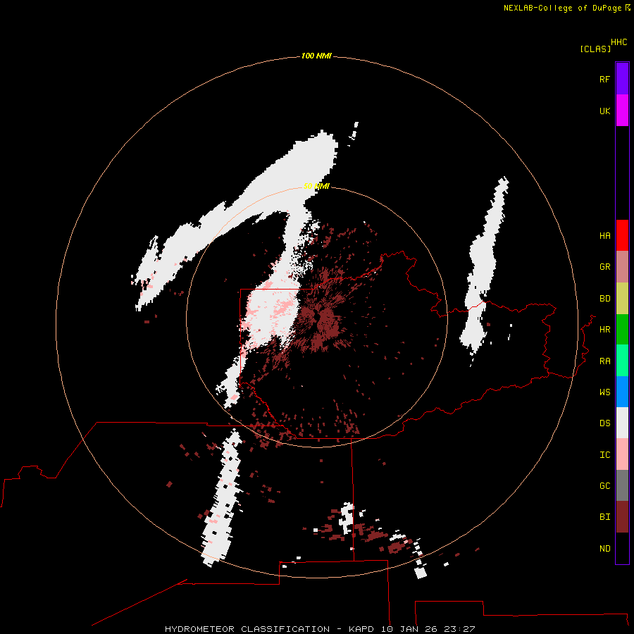This screenshot has width=634, height=634.
Task: Click the RA light green swatch
Action: 622,361
